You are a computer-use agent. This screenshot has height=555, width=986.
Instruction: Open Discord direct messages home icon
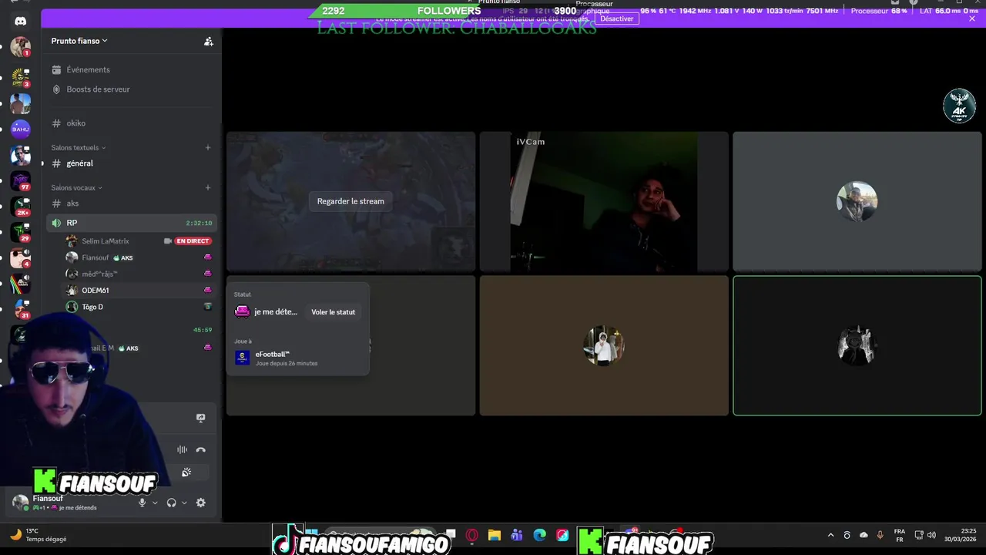tap(21, 21)
